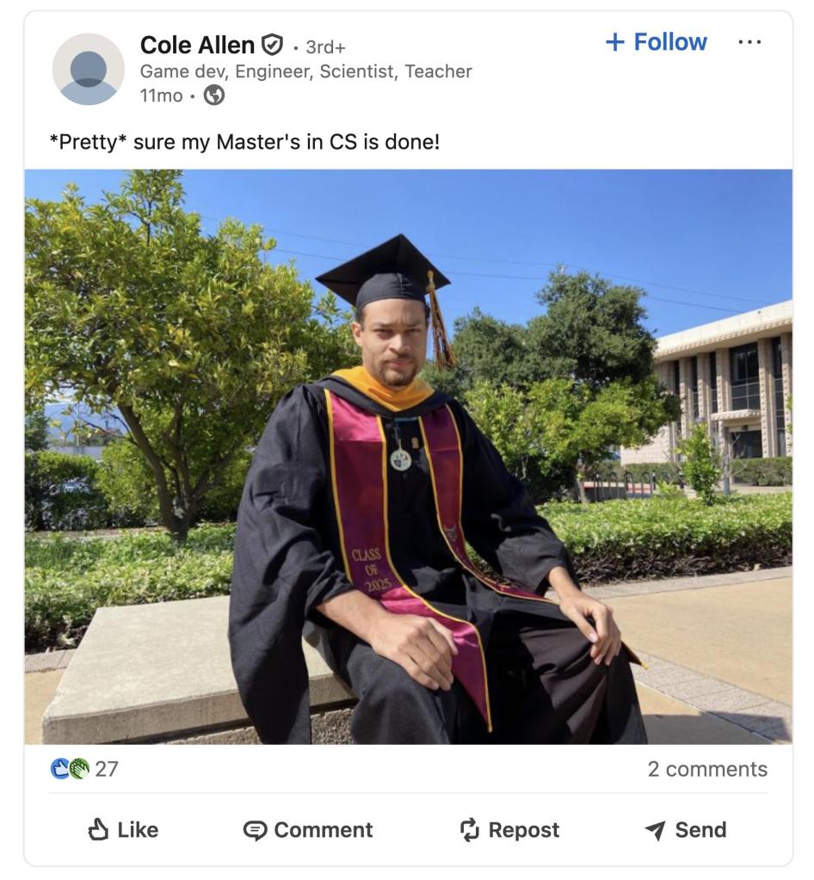View the 27 reactions list
The height and width of the screenshot is (880, 814).
tap(107, 769)
